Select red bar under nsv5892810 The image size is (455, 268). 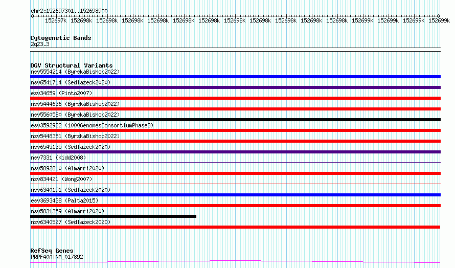pyautogui.click(x=235, y=173)
